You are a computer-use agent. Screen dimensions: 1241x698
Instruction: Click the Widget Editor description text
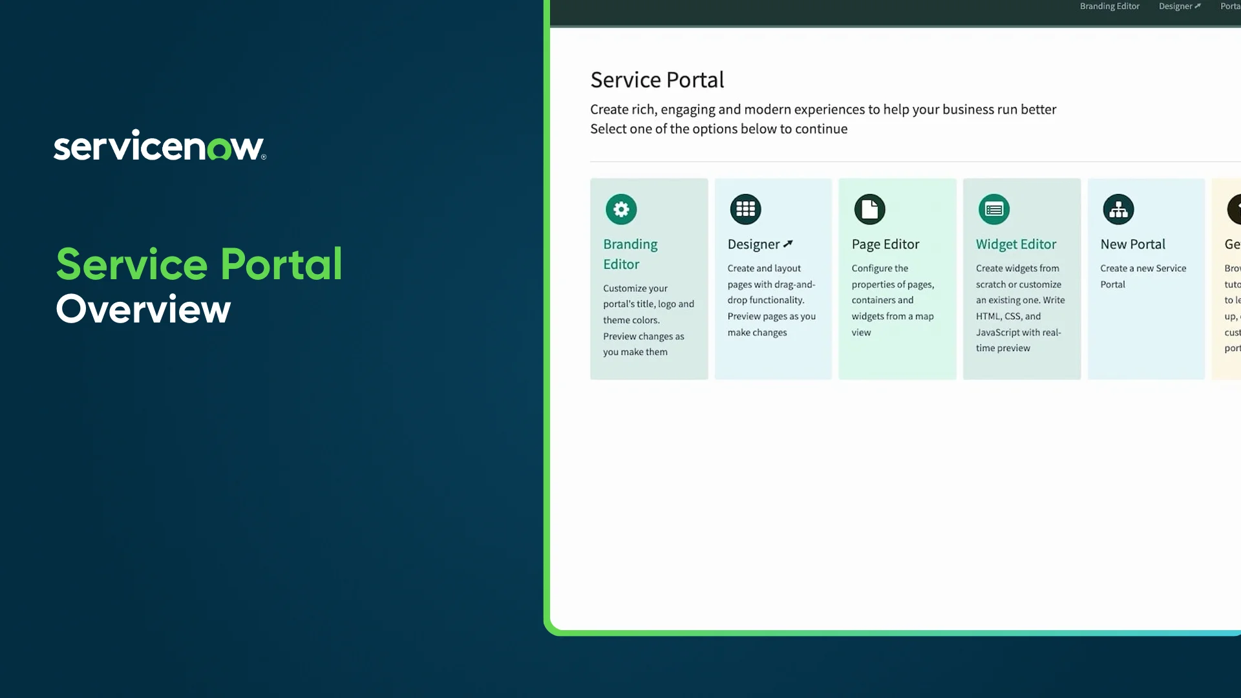[x=1020, y=308]
